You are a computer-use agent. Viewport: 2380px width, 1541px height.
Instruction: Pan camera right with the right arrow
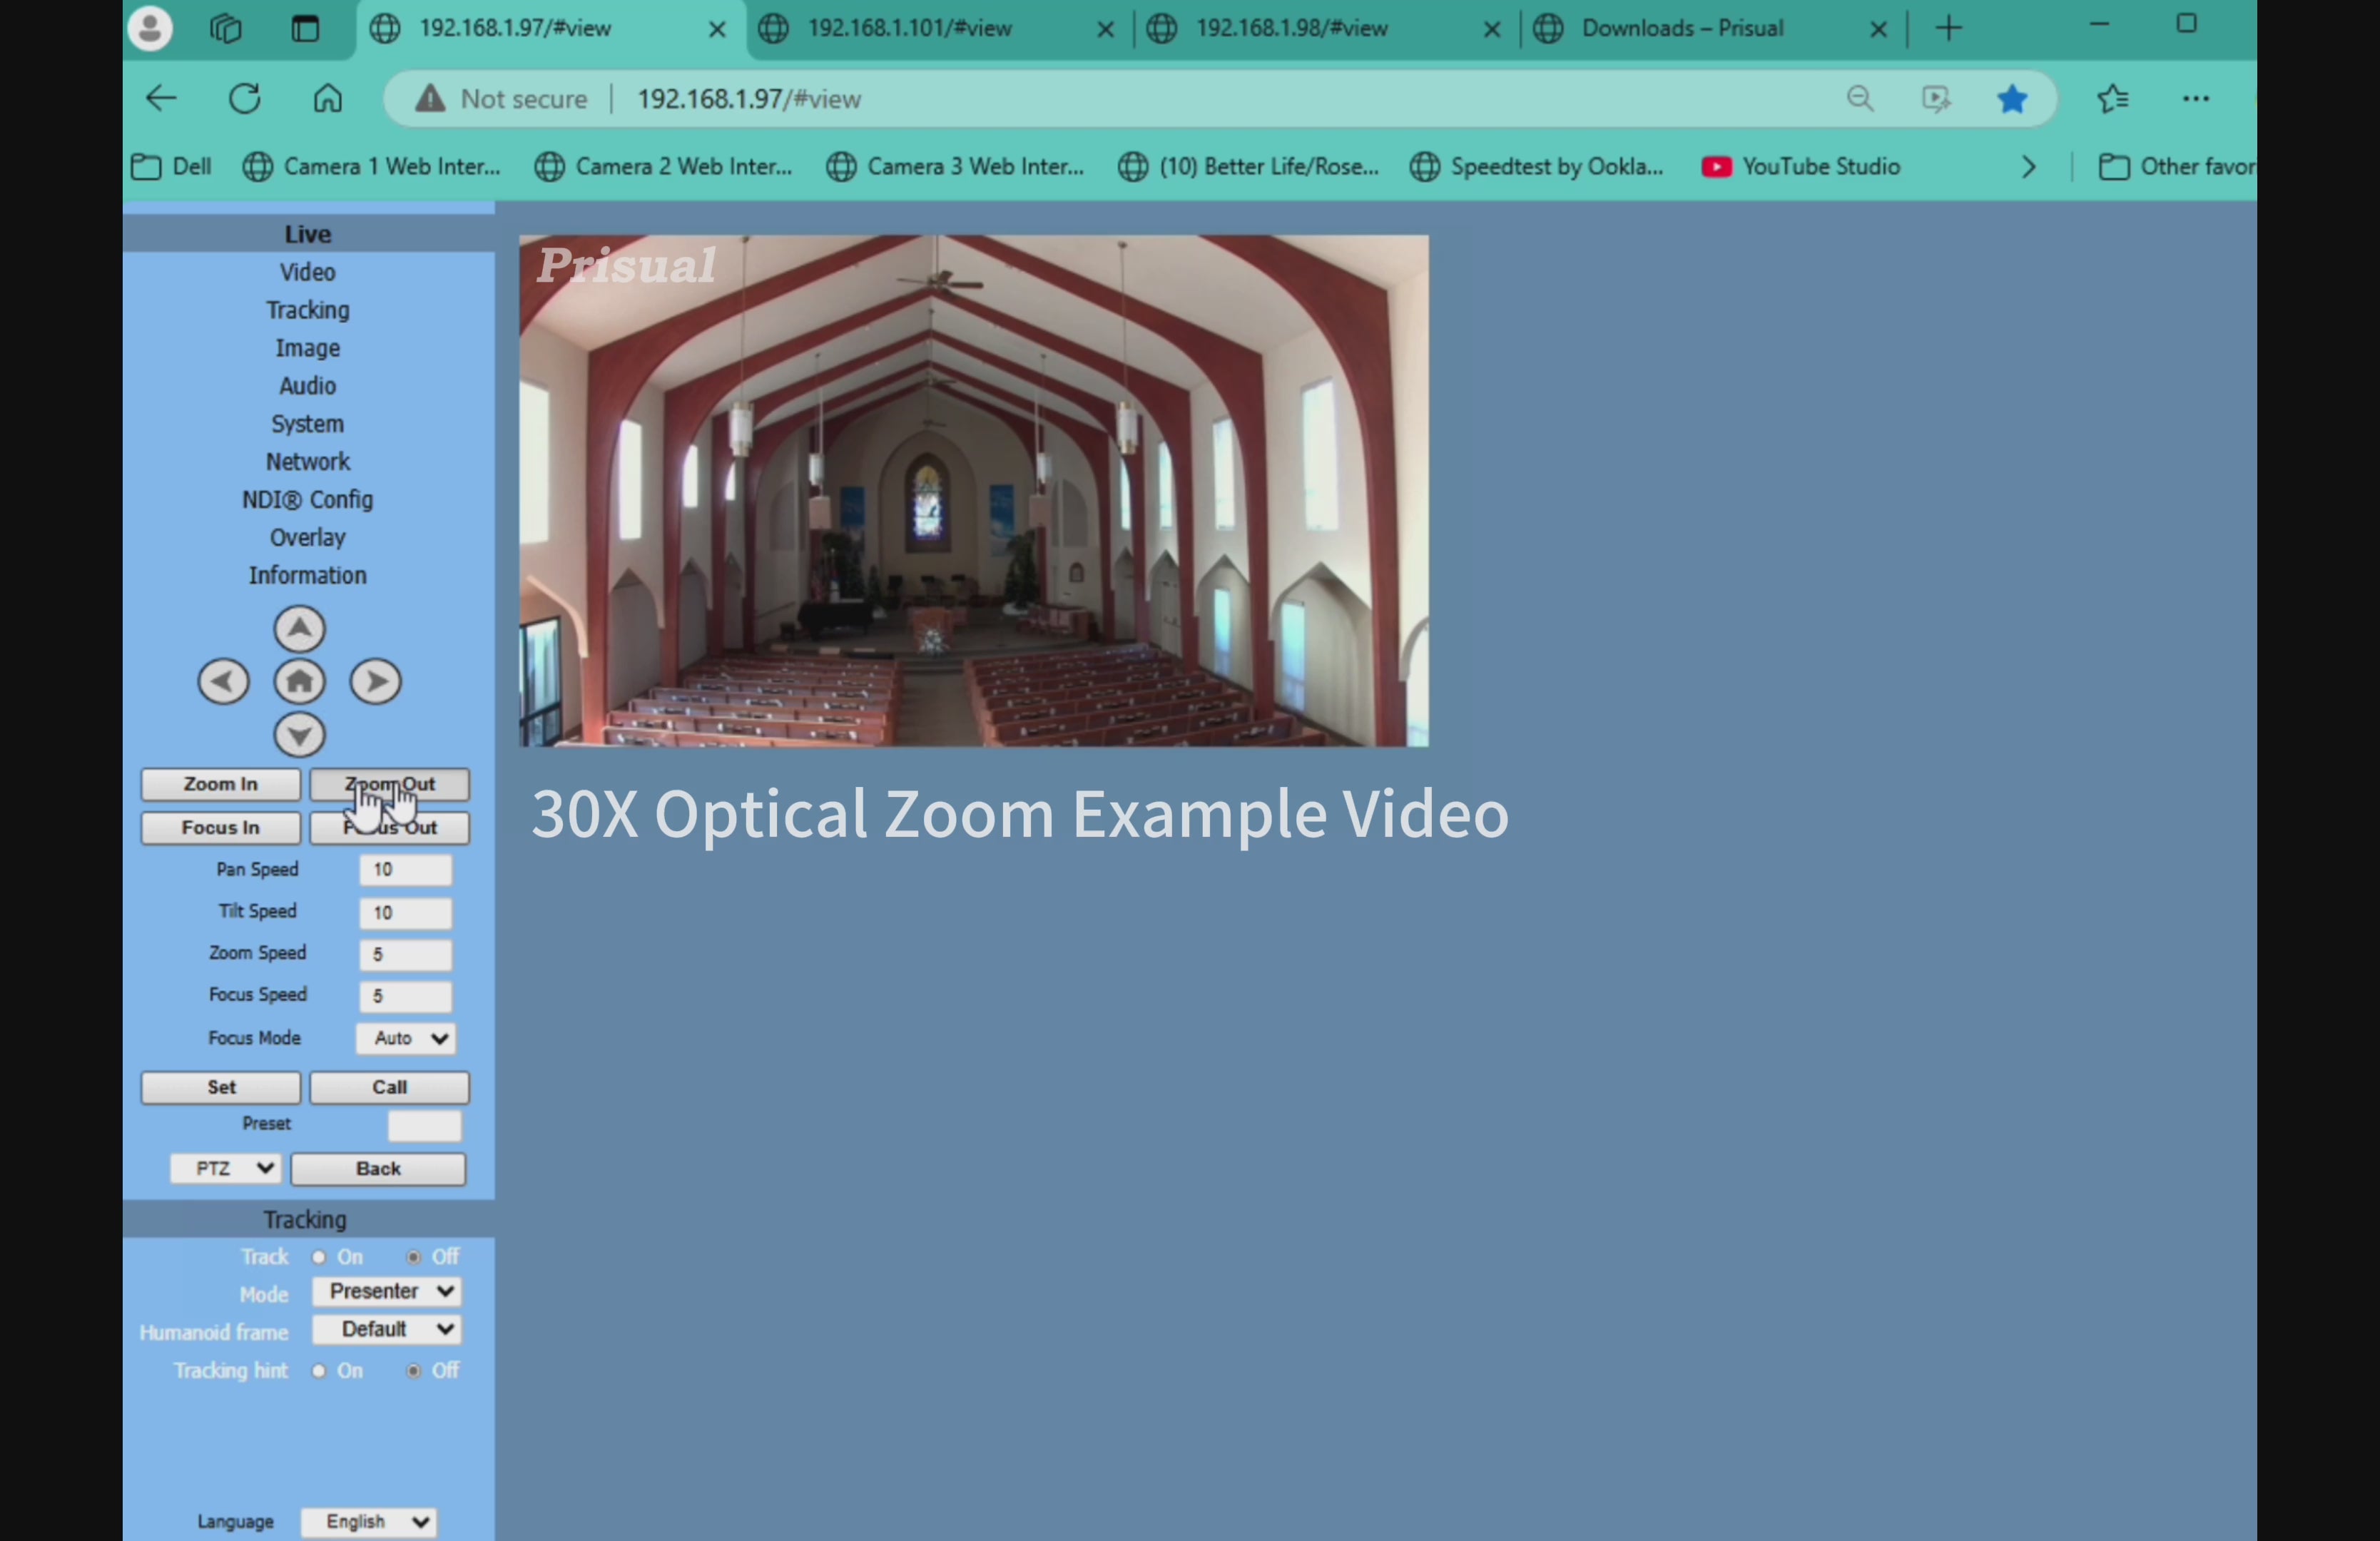tap(376, 682)
